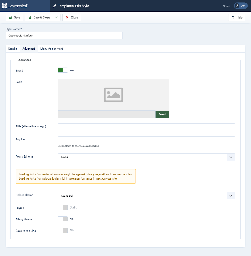This screenshot has width=251, height=256.
Task: Click the logo image placeholder preview
Action: click(113, 95)
